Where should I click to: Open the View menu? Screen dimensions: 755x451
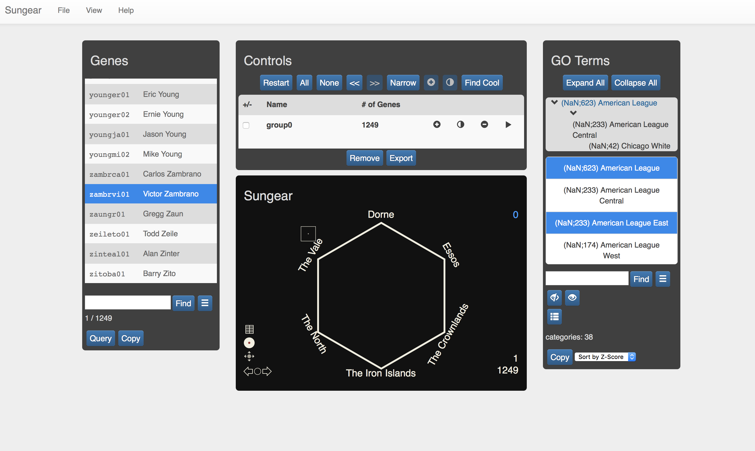pos(94,10)
